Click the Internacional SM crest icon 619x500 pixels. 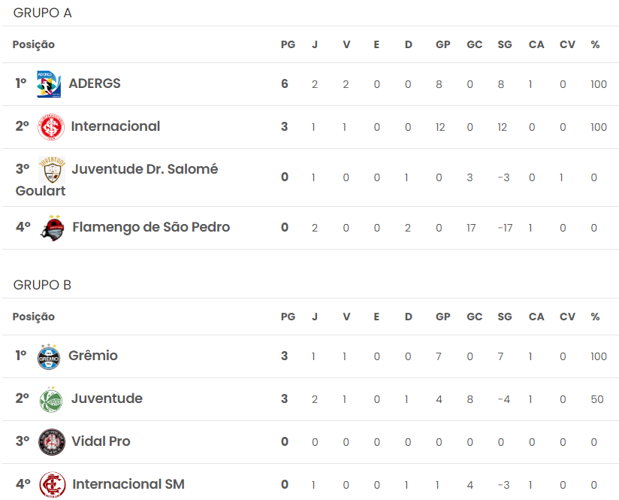(53, 484)
